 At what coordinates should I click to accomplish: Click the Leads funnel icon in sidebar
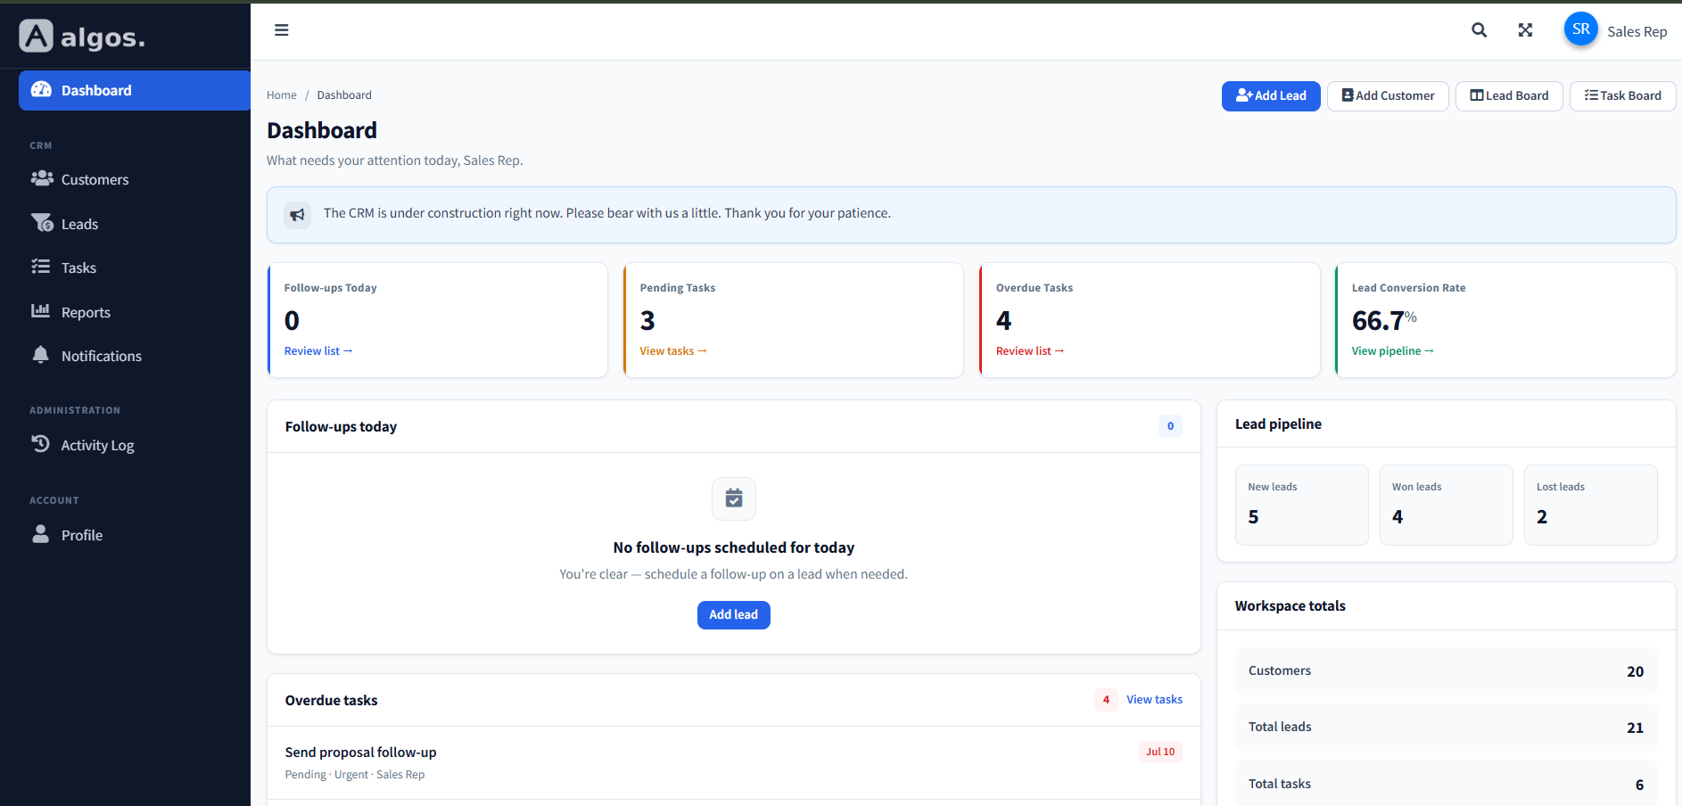coord(42,223)
